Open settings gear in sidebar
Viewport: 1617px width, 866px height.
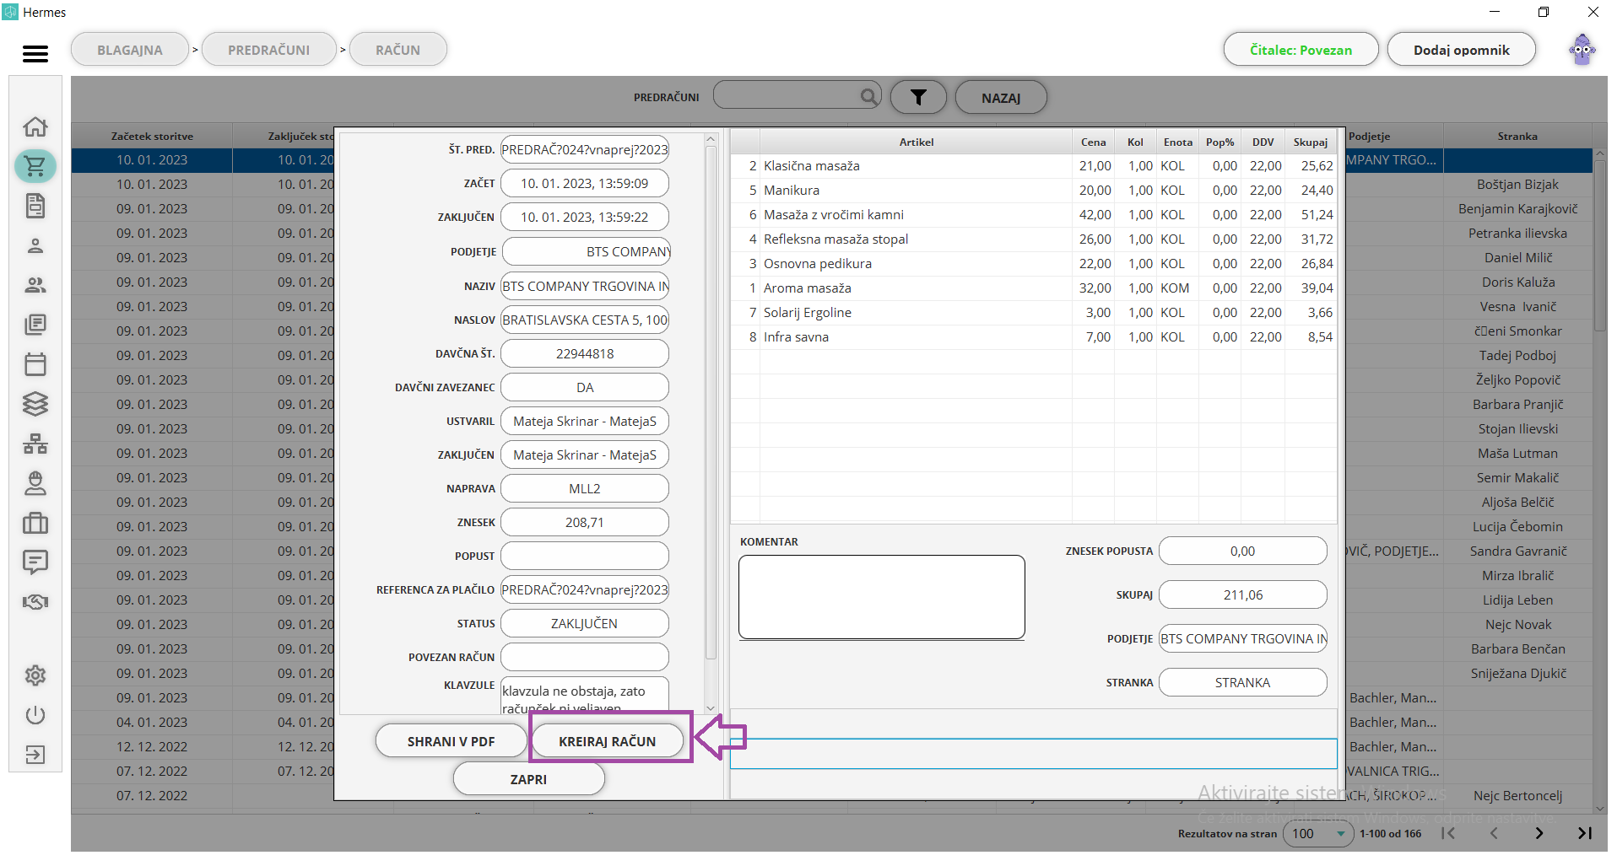pyautogui.click(x=35, y=675)
